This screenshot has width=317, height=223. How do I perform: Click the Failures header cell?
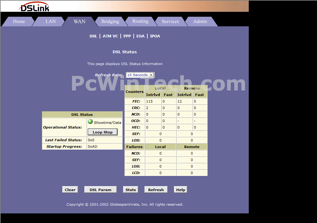(x=134, y=147)
